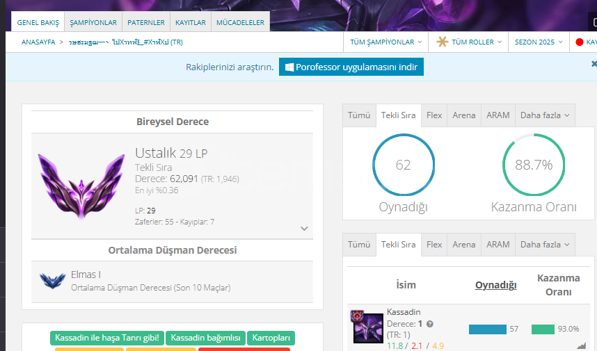This screenshot has width=597, height=351.
Task: Click the Elmas I rank emblem icon
Action: pos(52,280)
